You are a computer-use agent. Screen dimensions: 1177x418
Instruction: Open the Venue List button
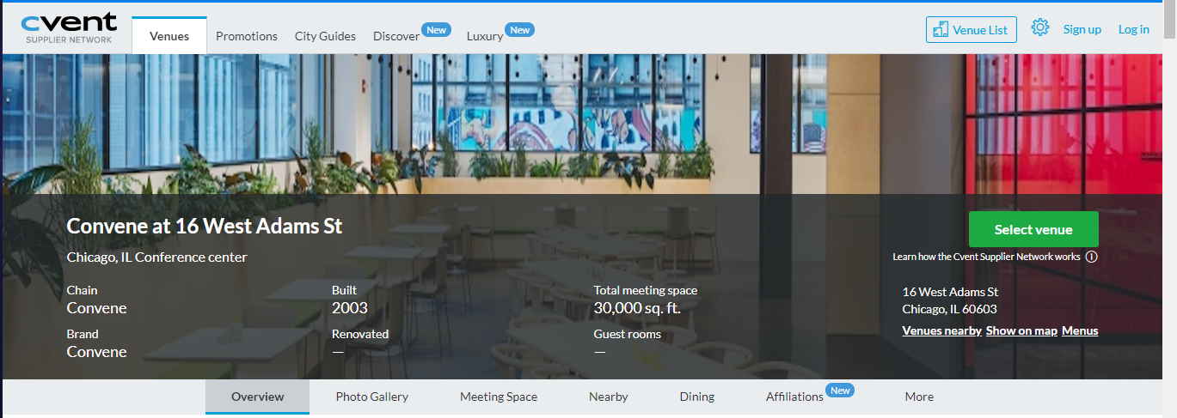coord(972,29)
